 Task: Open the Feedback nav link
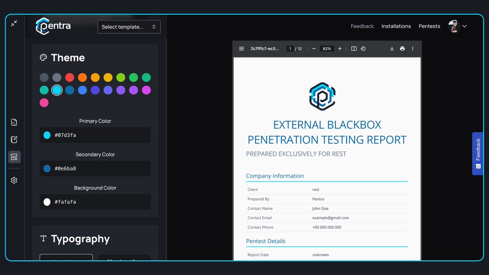click(x=362, y=26)
